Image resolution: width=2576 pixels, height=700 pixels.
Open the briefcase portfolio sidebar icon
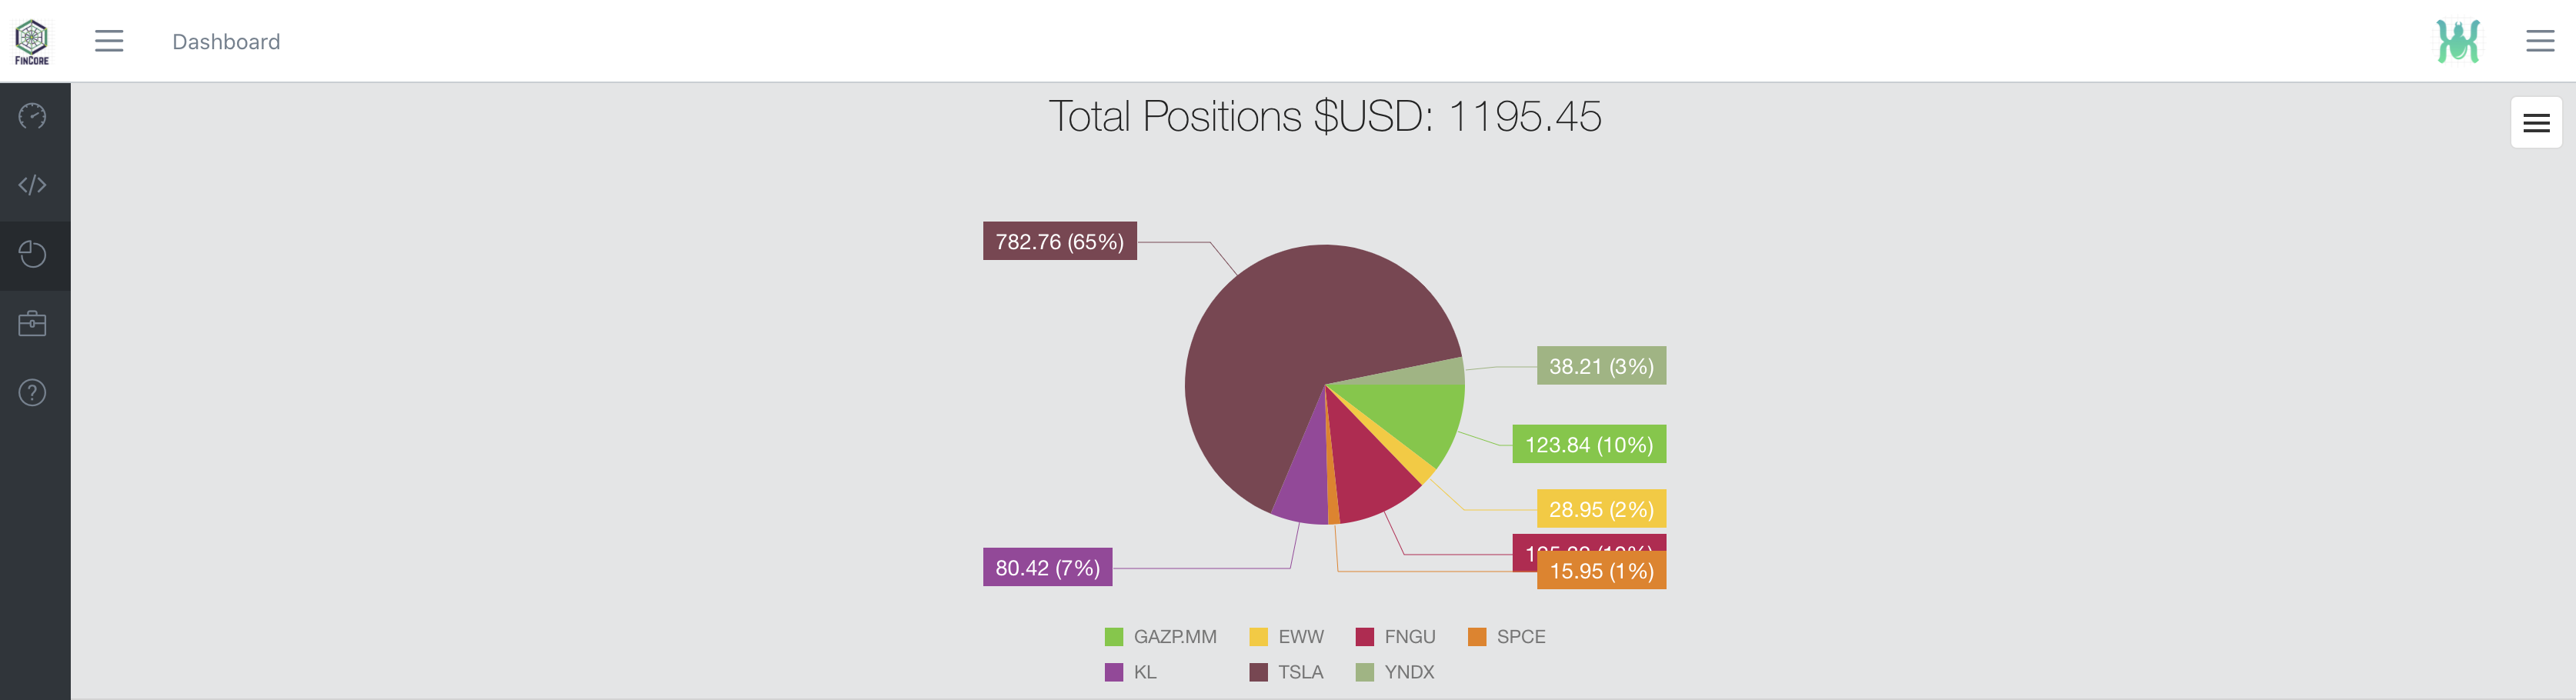pyautogui.click(x=32, y=324)
